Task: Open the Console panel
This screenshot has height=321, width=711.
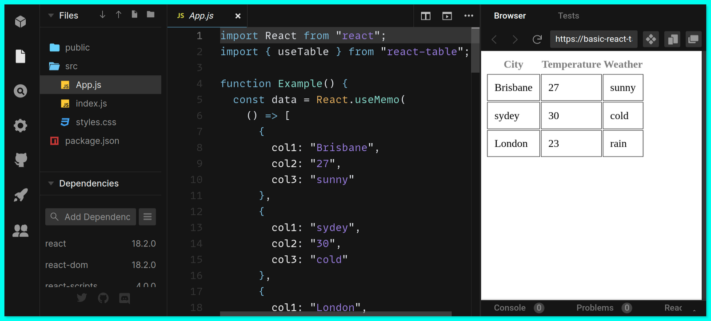Action: (510, 308)
